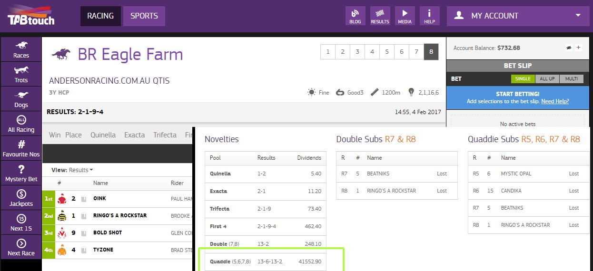
Task: Go to Next Race in sidebar
Action: point(21,247)
